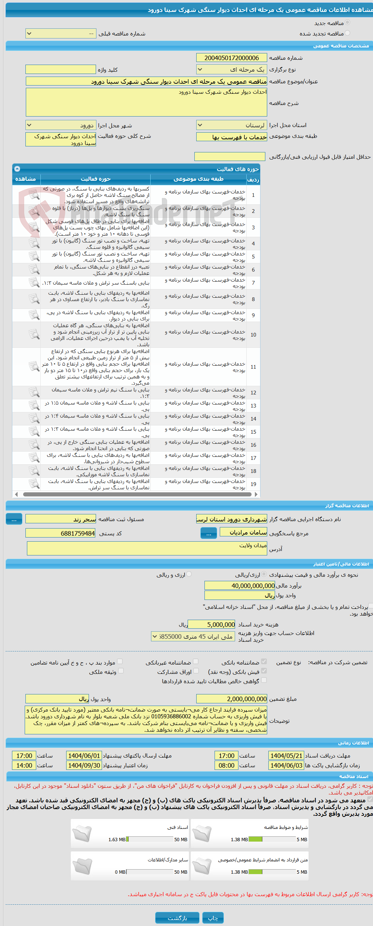Click the horizontal scrollbar under activity table

coord(136,494)
